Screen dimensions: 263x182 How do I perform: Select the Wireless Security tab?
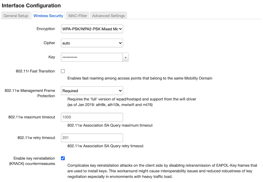point(48,16)
